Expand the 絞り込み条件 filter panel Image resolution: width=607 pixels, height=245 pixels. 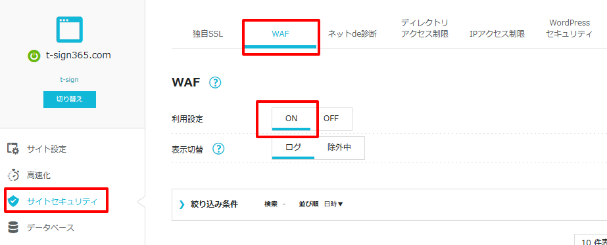(x=208, y=204)
